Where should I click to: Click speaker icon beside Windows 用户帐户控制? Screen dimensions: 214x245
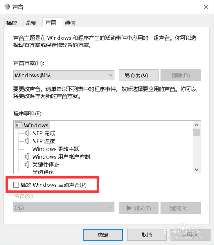[27, 156]
